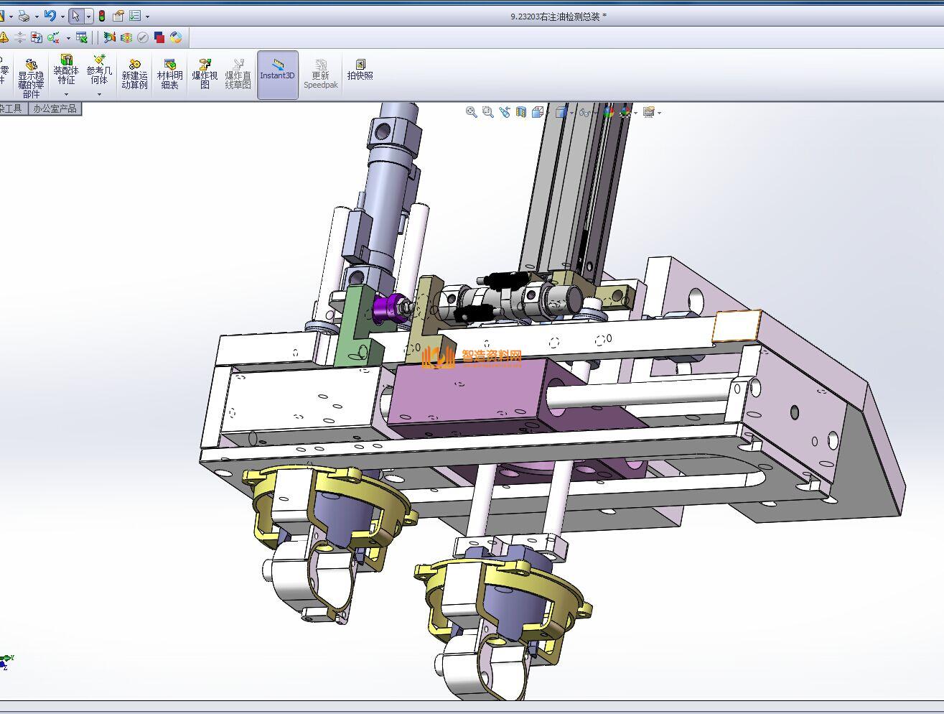Toggle 显示隐藏的零部件 (show hidden components)
Viewport: 944px width, 714px height.
click(x=31, y=75)
